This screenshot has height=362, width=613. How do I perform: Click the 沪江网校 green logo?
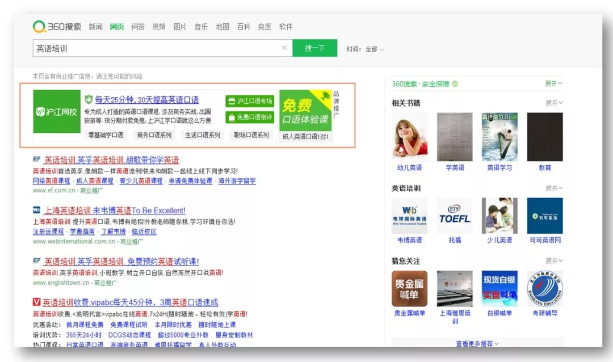coord(57,111)
